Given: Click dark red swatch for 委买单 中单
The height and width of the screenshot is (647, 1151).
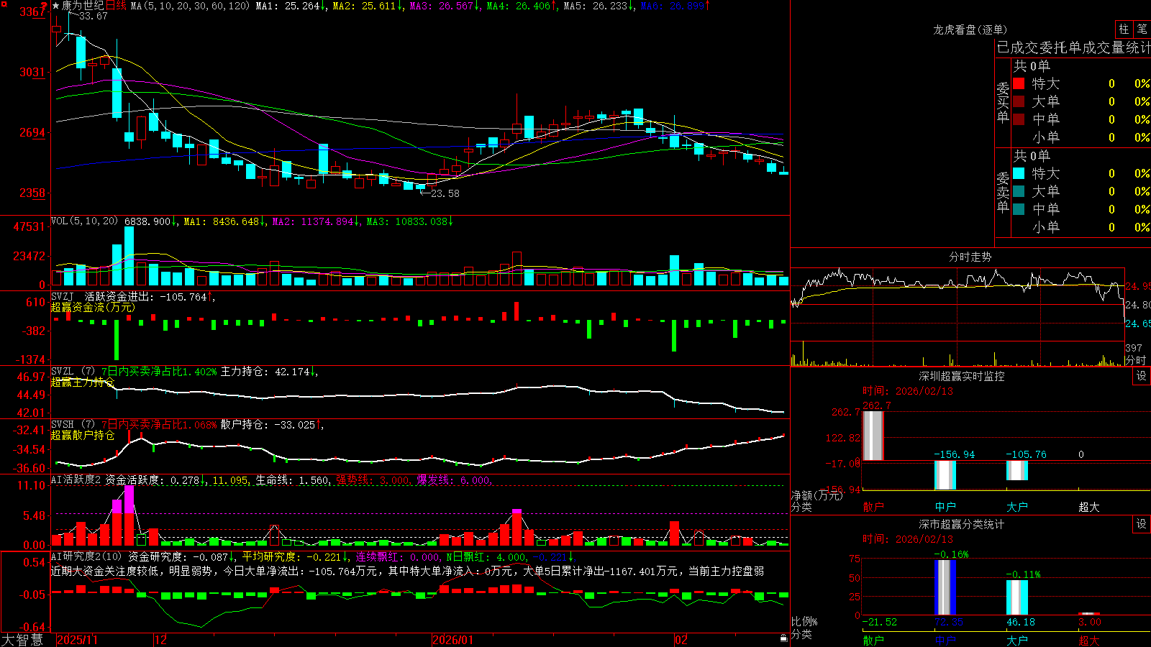Looking at the screenshot, I should click(x=1019, y=119).
